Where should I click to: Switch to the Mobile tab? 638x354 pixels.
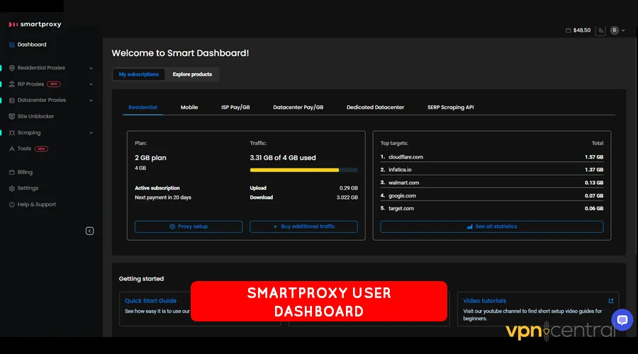coord(189,108)
